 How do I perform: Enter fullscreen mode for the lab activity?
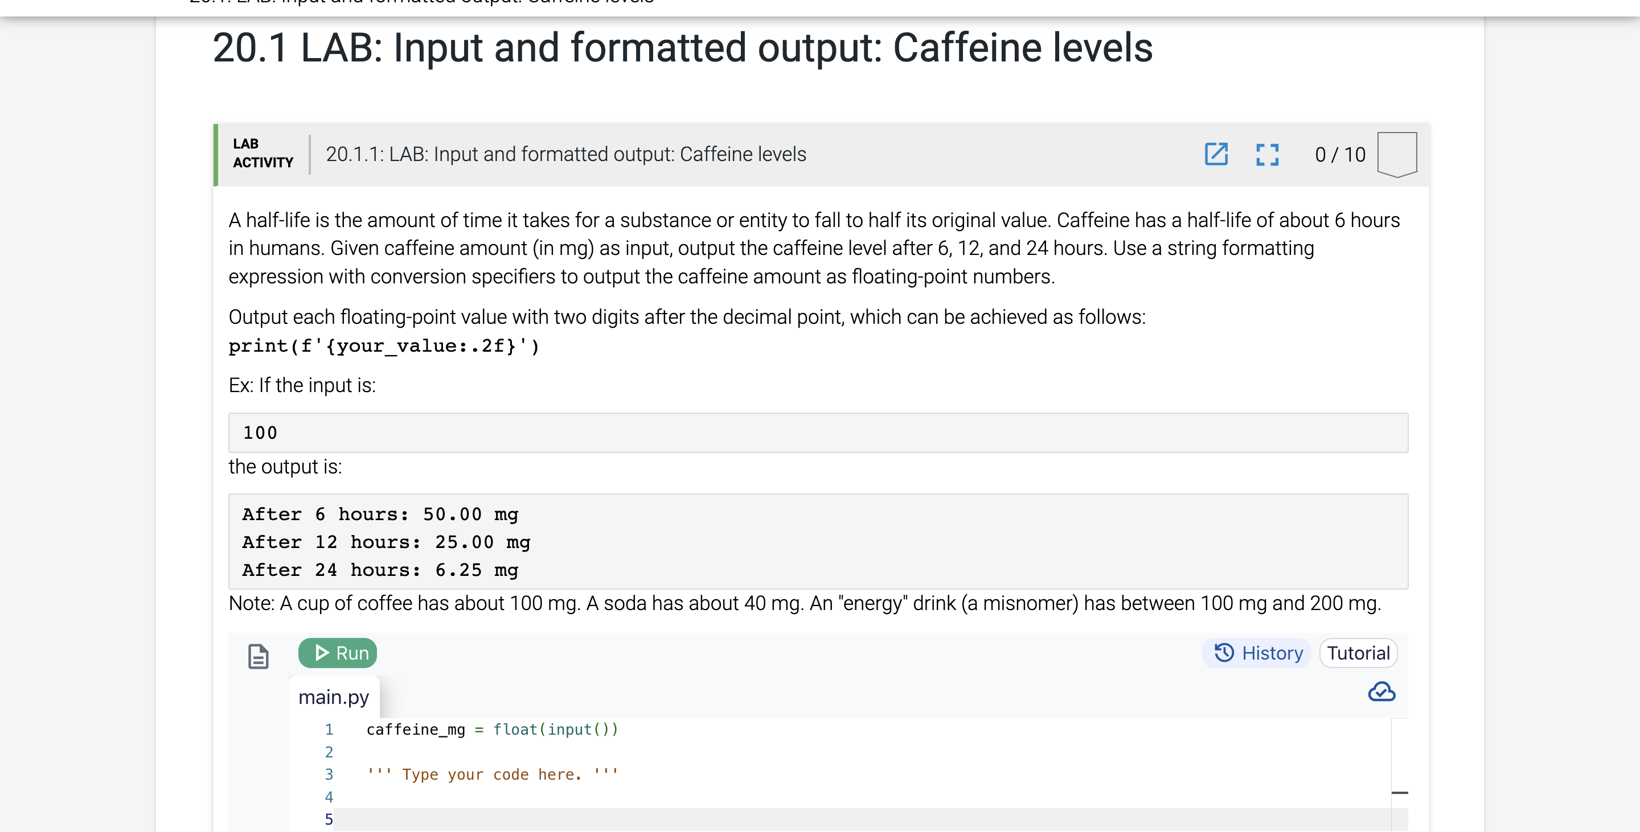click(x=1267, y=154)
